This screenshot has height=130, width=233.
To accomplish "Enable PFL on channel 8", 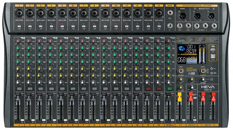I will pos(98,120).
